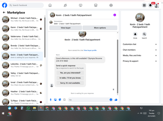Image resolution: width=163 pixels, height=121 pixels.
Task: Open Ty'Naya's conversation
Action: pyautogui.click(x=22, y=102)
